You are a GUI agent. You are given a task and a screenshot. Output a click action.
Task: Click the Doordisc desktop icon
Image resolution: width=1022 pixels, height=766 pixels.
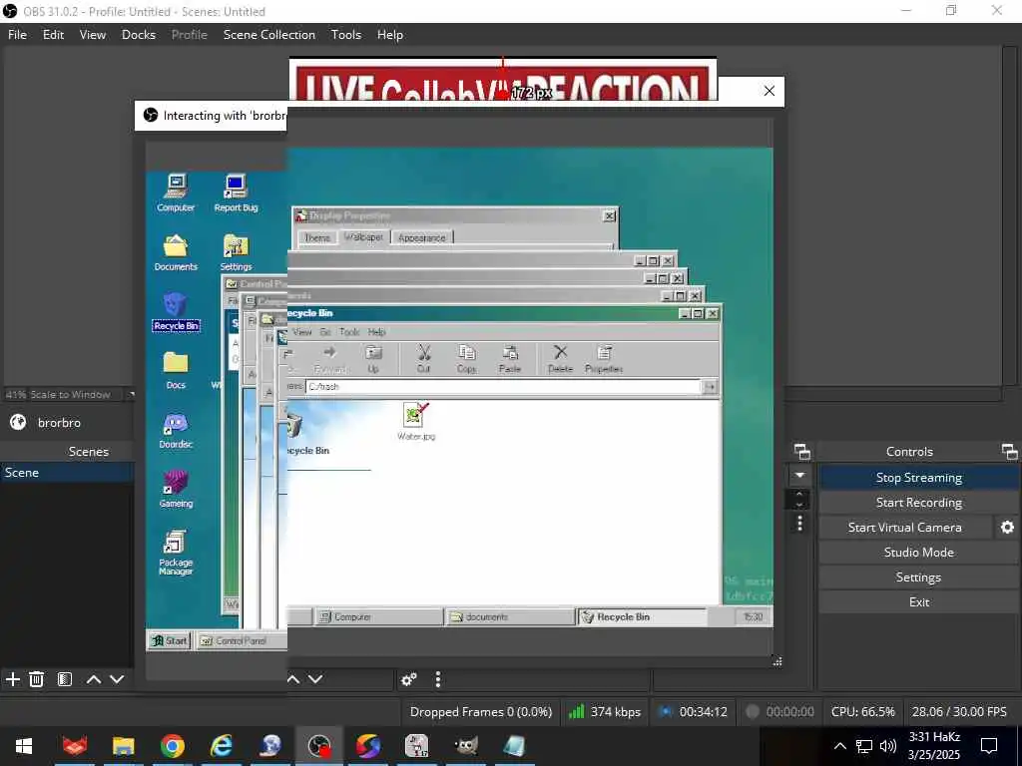[176, 431]
